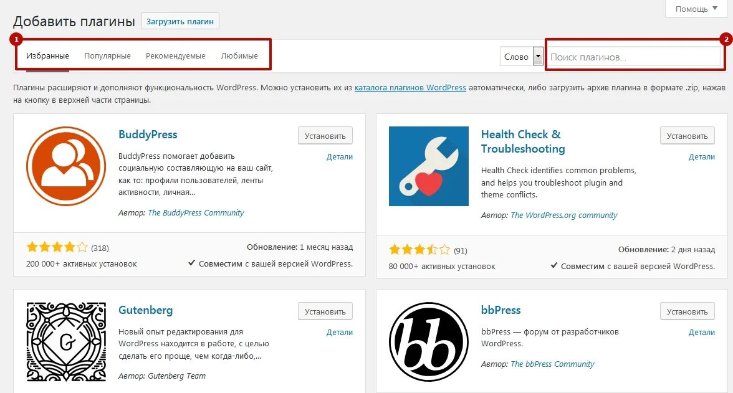Click the BuddyPress star rating
This screenshot has height=393, width=733.
point(57,247)
